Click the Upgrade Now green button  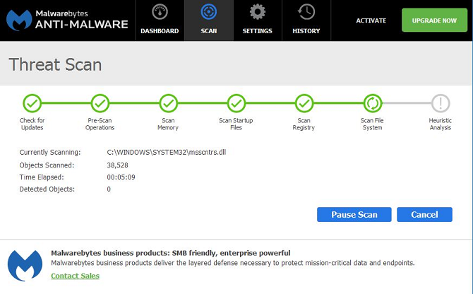click(x=434, y=20)
